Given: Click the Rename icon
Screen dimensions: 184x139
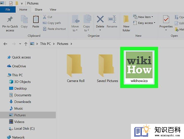Looking at the screenshot, I should (x=112, y=19).
